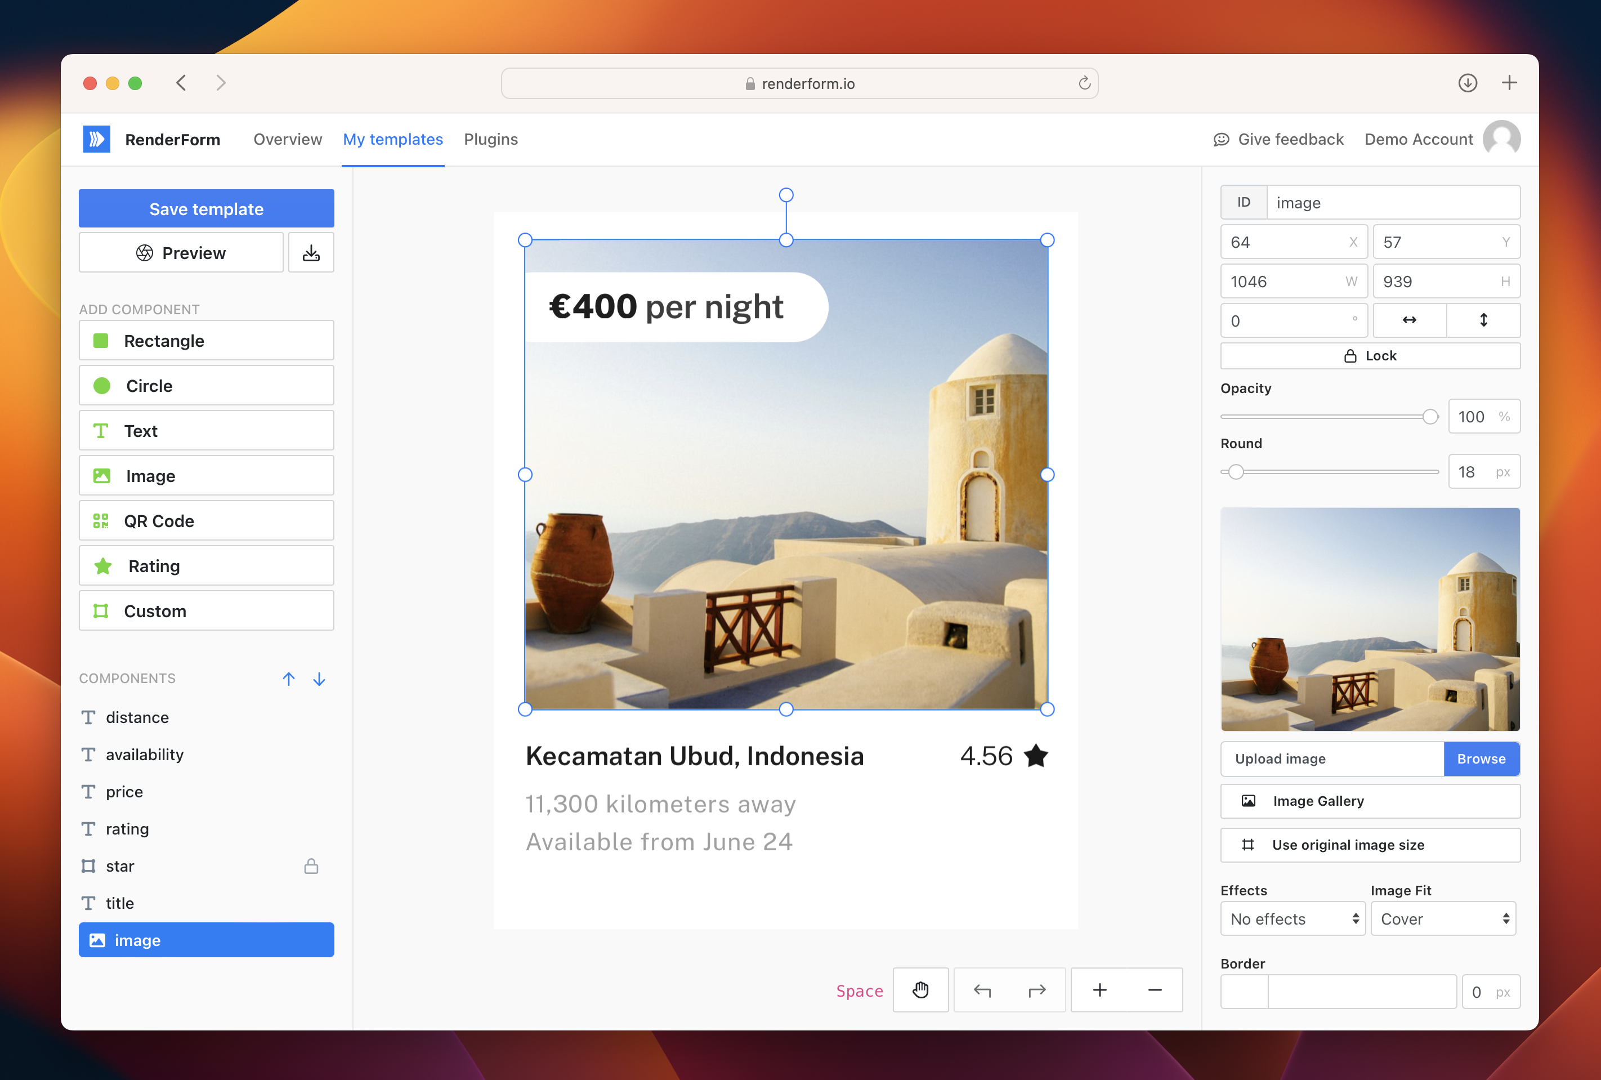Switch to the Overview tab
The height and width of the screenshot is (1080, 1601).
[x=285, y=139]
